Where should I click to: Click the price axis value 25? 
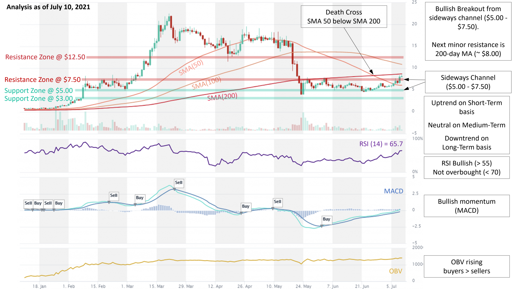pos(415,2)
